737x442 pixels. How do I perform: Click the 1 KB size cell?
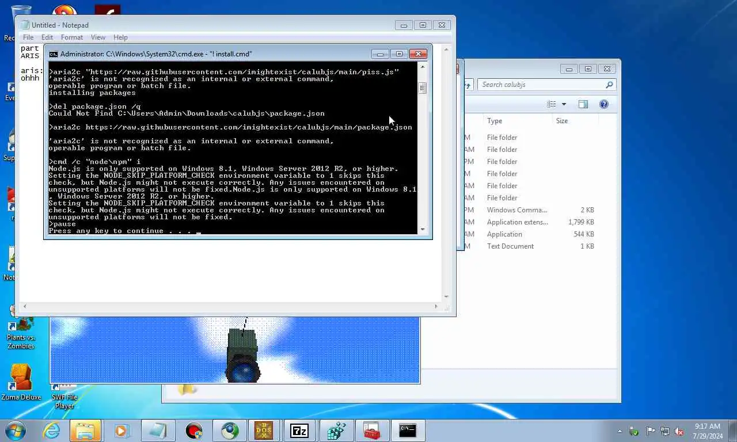(x=587, y=246)
